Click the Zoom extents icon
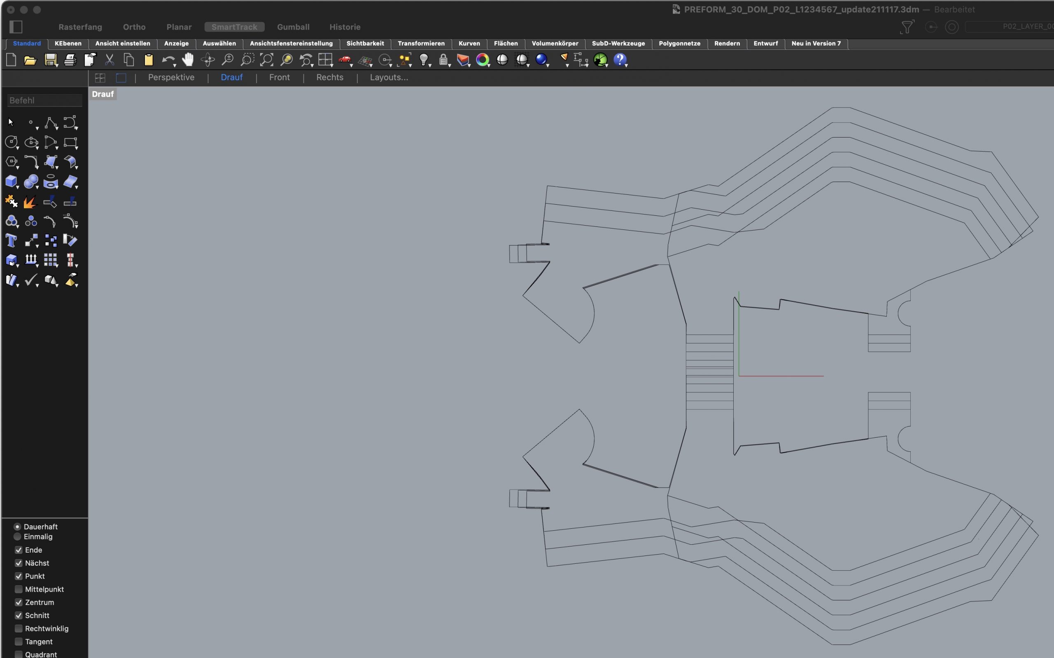This screenshot has height=658, width=1054. coord(267,60)
